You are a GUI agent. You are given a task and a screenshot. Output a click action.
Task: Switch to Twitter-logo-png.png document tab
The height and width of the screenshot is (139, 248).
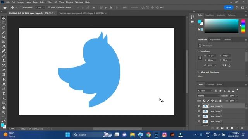[81, 13]
